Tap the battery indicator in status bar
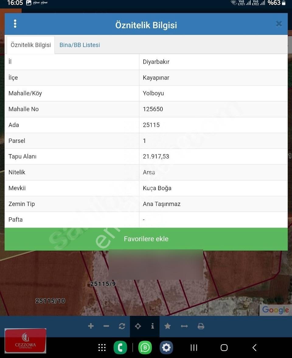This screenshot has height=358, width=292. (x=283, y=3)
